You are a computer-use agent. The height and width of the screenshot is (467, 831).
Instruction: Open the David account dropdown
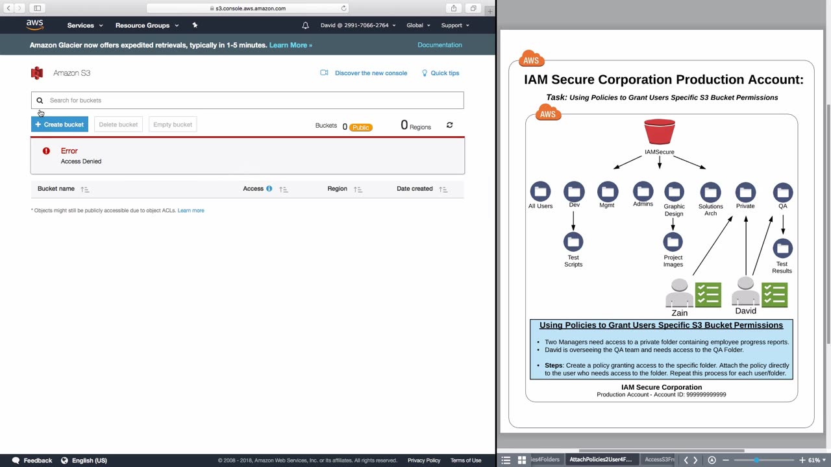pos(358,25)
